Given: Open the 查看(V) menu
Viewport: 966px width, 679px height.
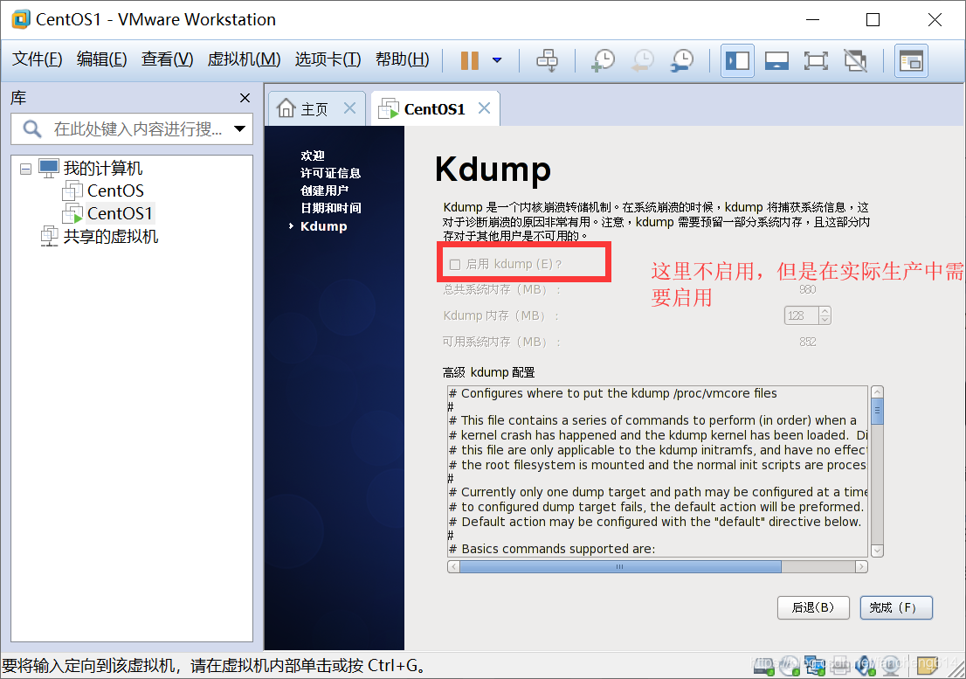Looking at the screenshot, I should (x=167, y=59).
